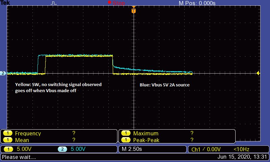Click the channel 1 badge beside Maximum
The height and width of the screenshot is (162, 270).
click(126, 133)
